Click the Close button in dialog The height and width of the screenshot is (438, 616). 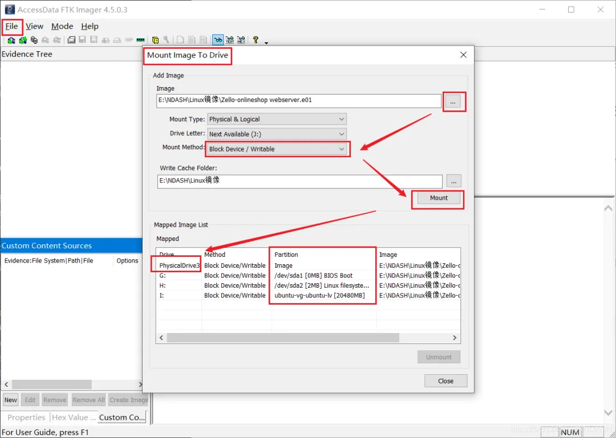(x=445, y=380)
